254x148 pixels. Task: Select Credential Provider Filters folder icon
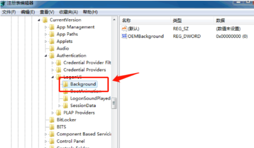59,63
